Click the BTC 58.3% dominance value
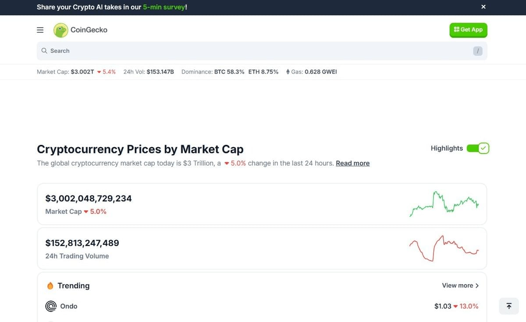This screenshot has height=322, width=526. (229, 72)
